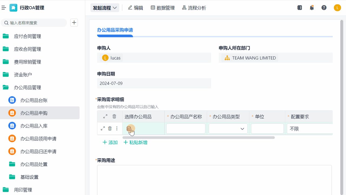Click the 添加 button to add a row

(x=110, y=142)
